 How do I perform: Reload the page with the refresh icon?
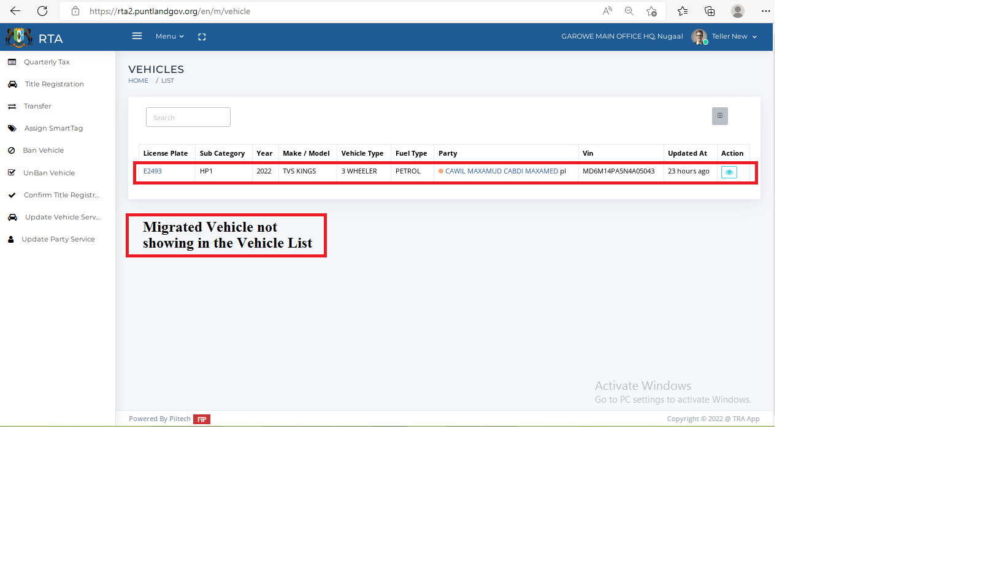[42, 11]
